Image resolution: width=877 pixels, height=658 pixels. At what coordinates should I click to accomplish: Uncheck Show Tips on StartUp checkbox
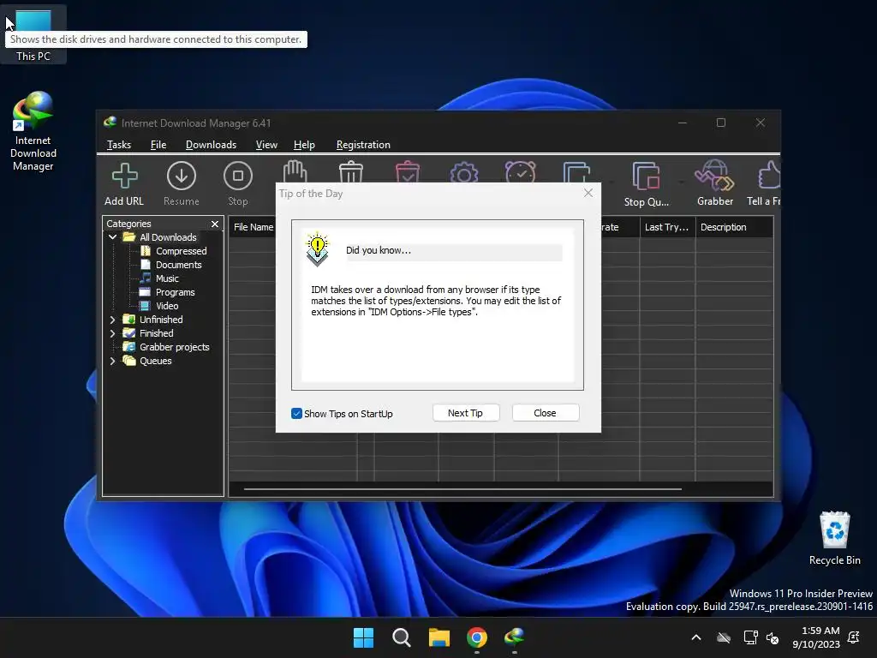[296, 414]
